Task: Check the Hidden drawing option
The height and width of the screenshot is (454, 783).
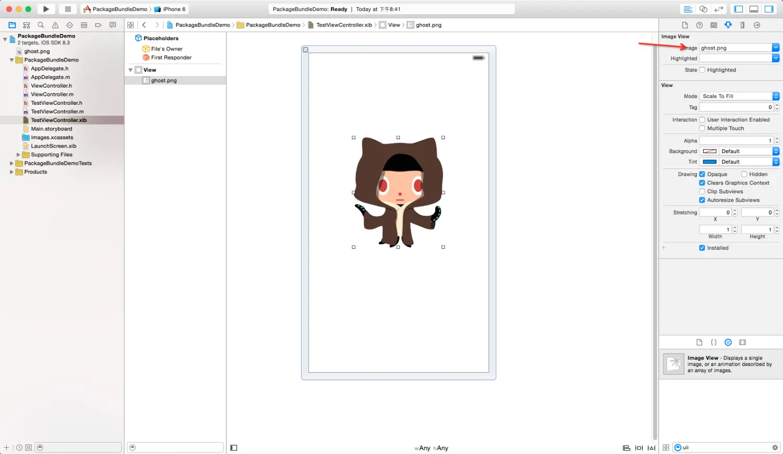Action: [744, 174]
